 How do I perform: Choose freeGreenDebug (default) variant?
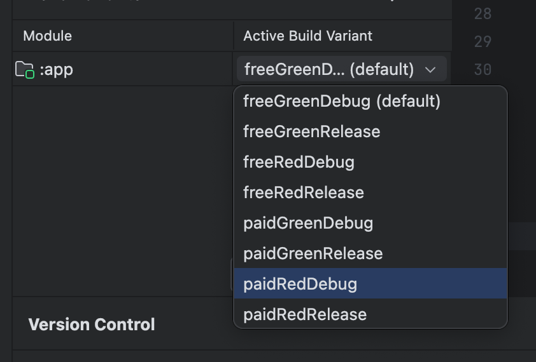click(341, 101)
